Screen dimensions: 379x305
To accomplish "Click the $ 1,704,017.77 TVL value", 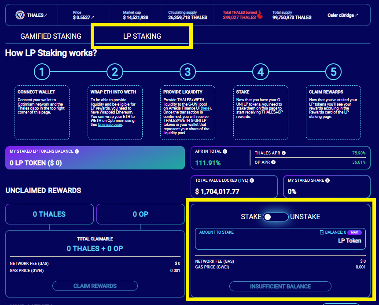I will (217, 191).
